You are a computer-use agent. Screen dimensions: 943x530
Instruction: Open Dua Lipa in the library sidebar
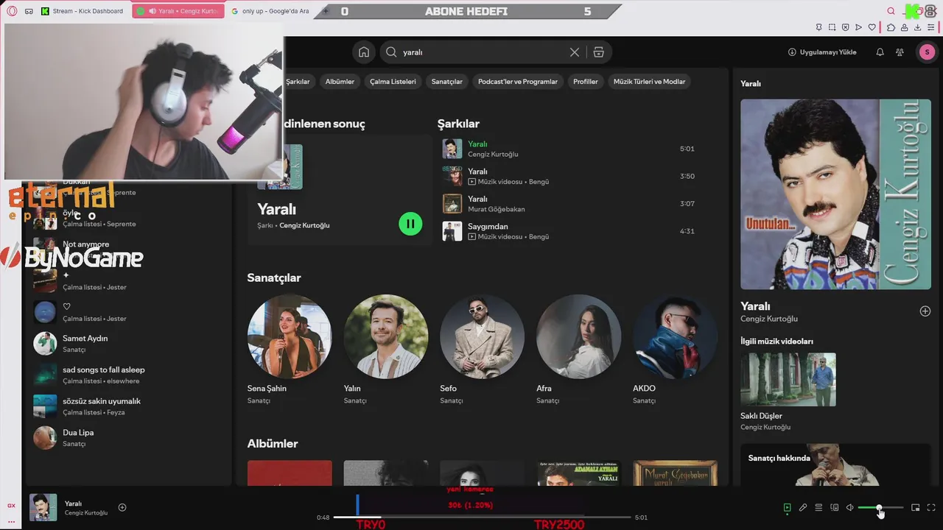point(129,438)
